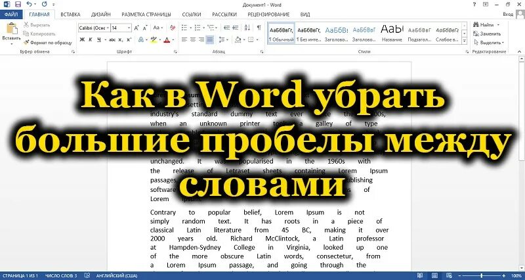Toggle italic К formatting
This screenshot has height=280, width=525.
tap(91, 39)
